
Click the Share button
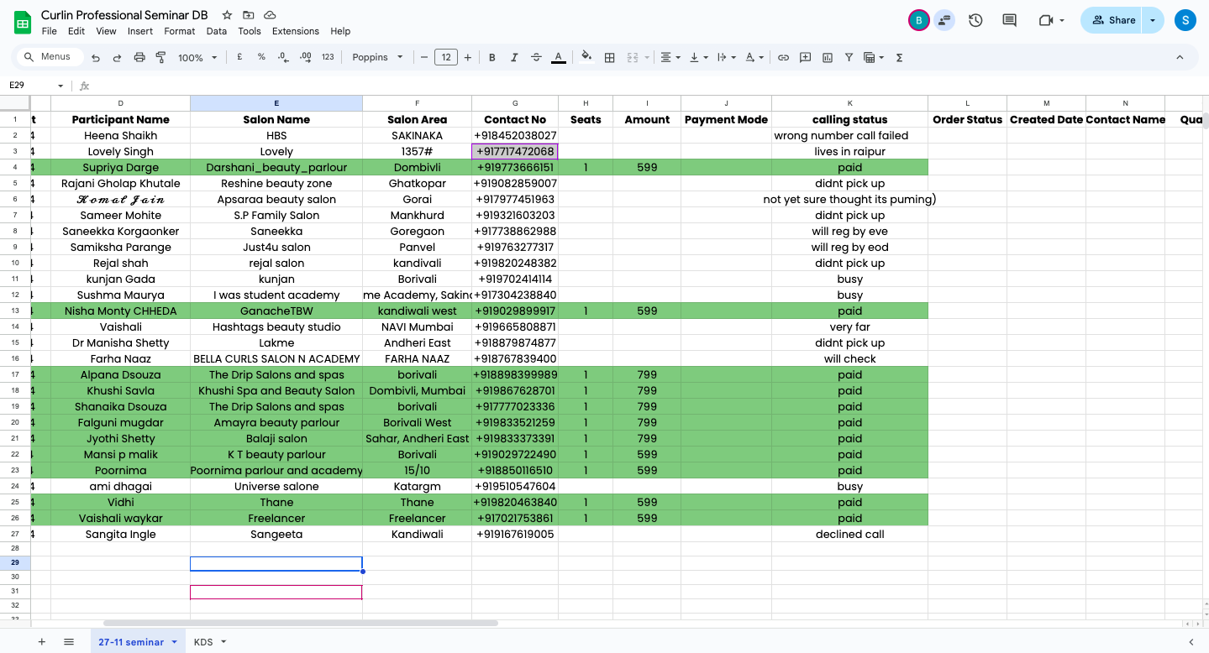point(1114,20)
